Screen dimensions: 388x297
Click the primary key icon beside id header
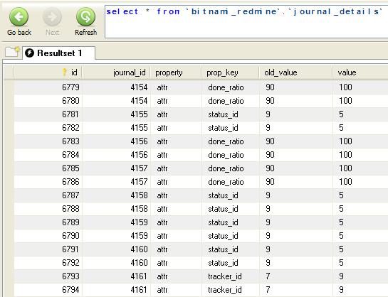pyautogui.click(x=65, y=72)
